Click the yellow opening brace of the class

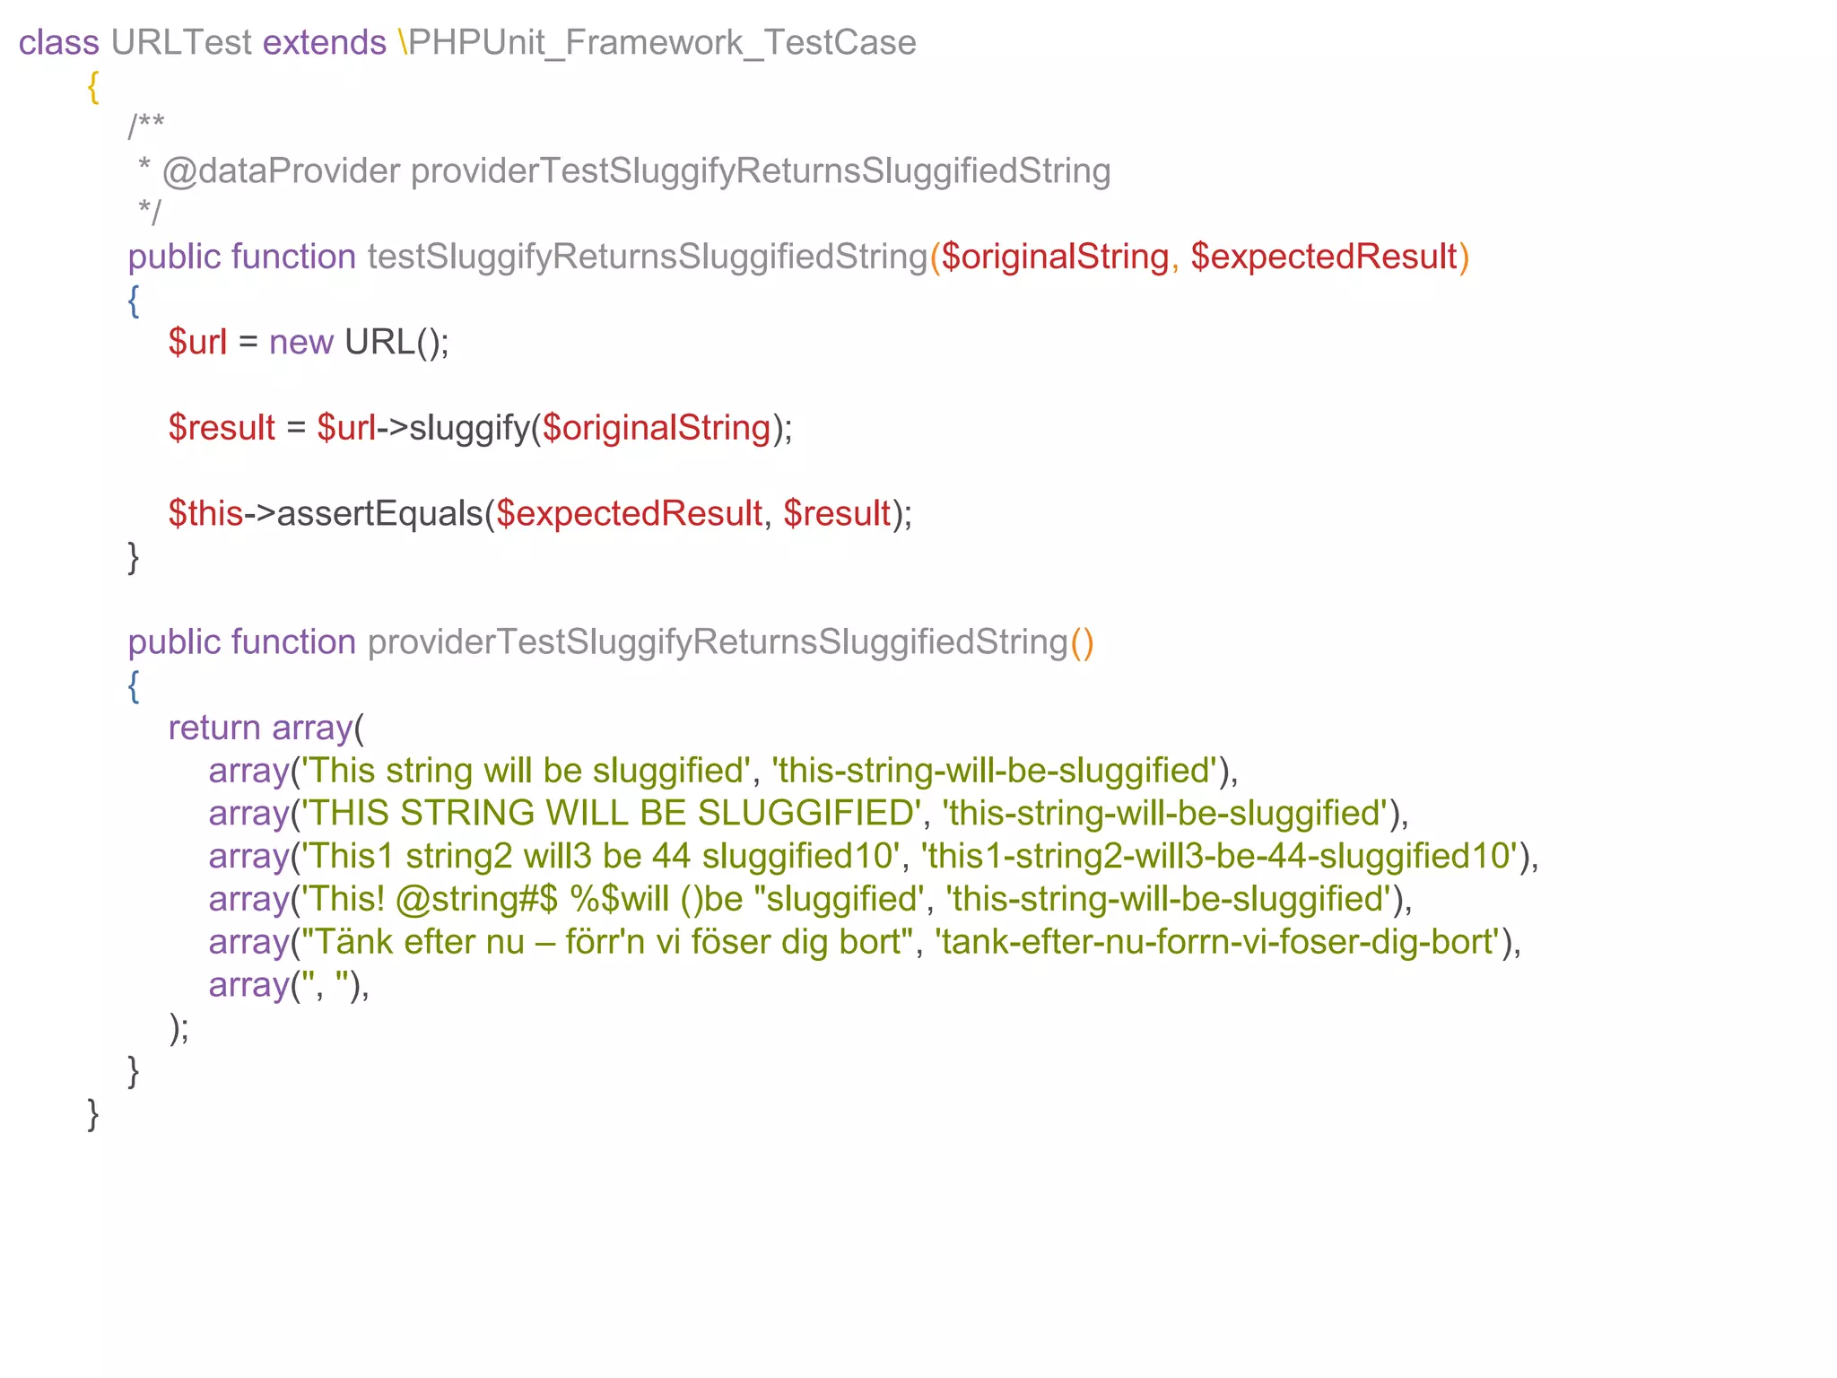93,87
